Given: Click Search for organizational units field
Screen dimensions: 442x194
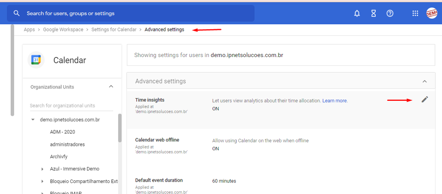Looking at the screenshot, I should coord(71,106).
